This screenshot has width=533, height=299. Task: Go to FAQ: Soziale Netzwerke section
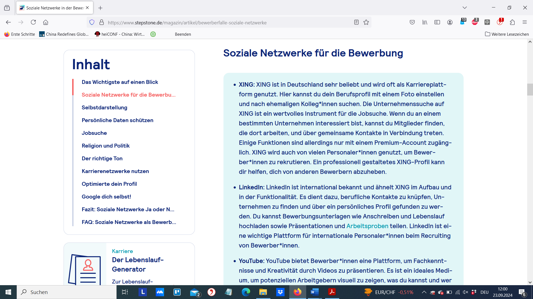[129, 222]
